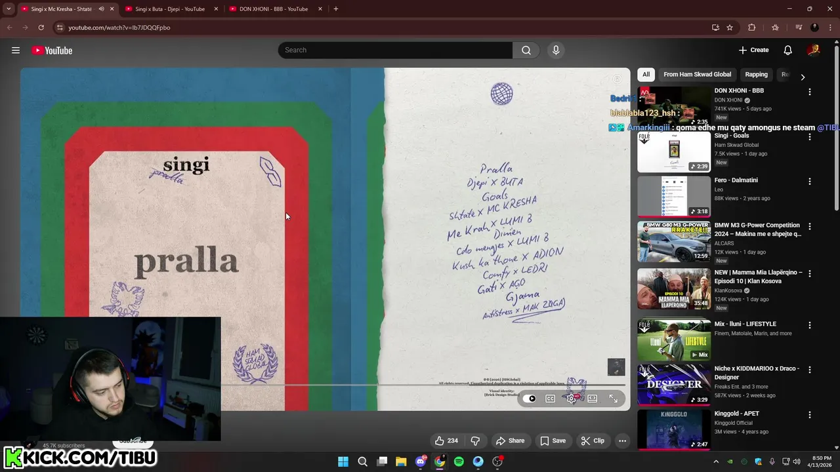Click the YouTube search input field
840x472 pixels.
pyautogui.click(x=395, y=50)
